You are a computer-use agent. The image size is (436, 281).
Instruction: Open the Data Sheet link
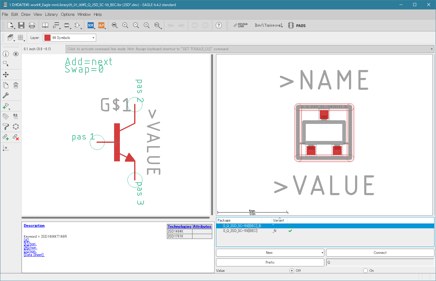pos(34,255)
